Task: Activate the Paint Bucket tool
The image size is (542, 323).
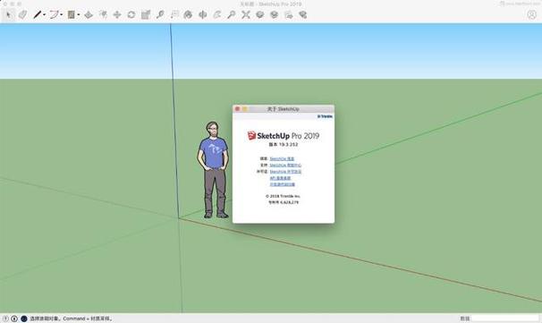Action: pyautogui.click(x=188, y=15)
